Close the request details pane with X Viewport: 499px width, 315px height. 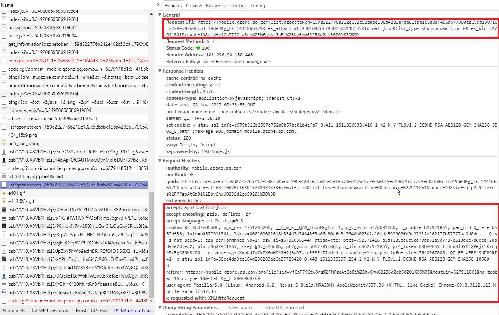pyautogui.click(x=158, y=5)
